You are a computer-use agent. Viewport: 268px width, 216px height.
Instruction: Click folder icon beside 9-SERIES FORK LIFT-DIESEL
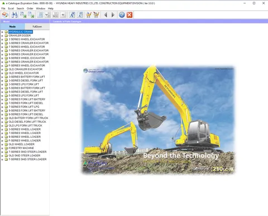tap(6, 114)
